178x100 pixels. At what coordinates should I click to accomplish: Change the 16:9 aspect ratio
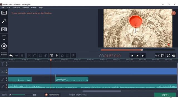tap(157, 56)
